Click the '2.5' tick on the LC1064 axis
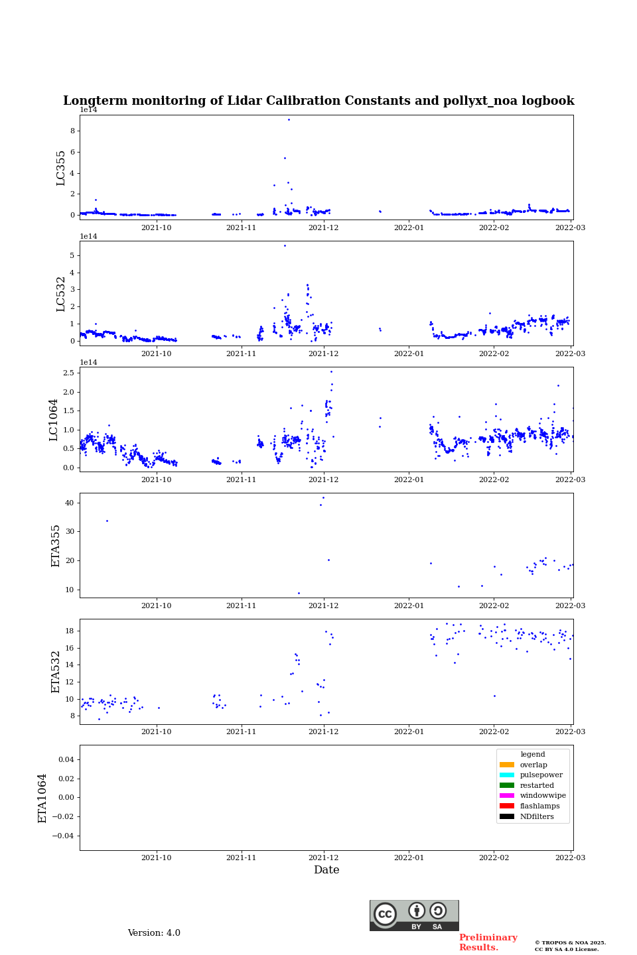 68,373
